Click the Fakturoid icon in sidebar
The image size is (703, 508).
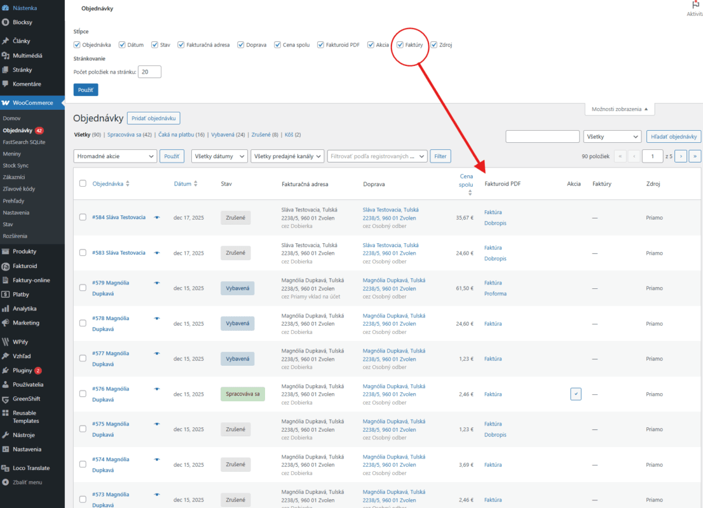(x=6, y=266)
